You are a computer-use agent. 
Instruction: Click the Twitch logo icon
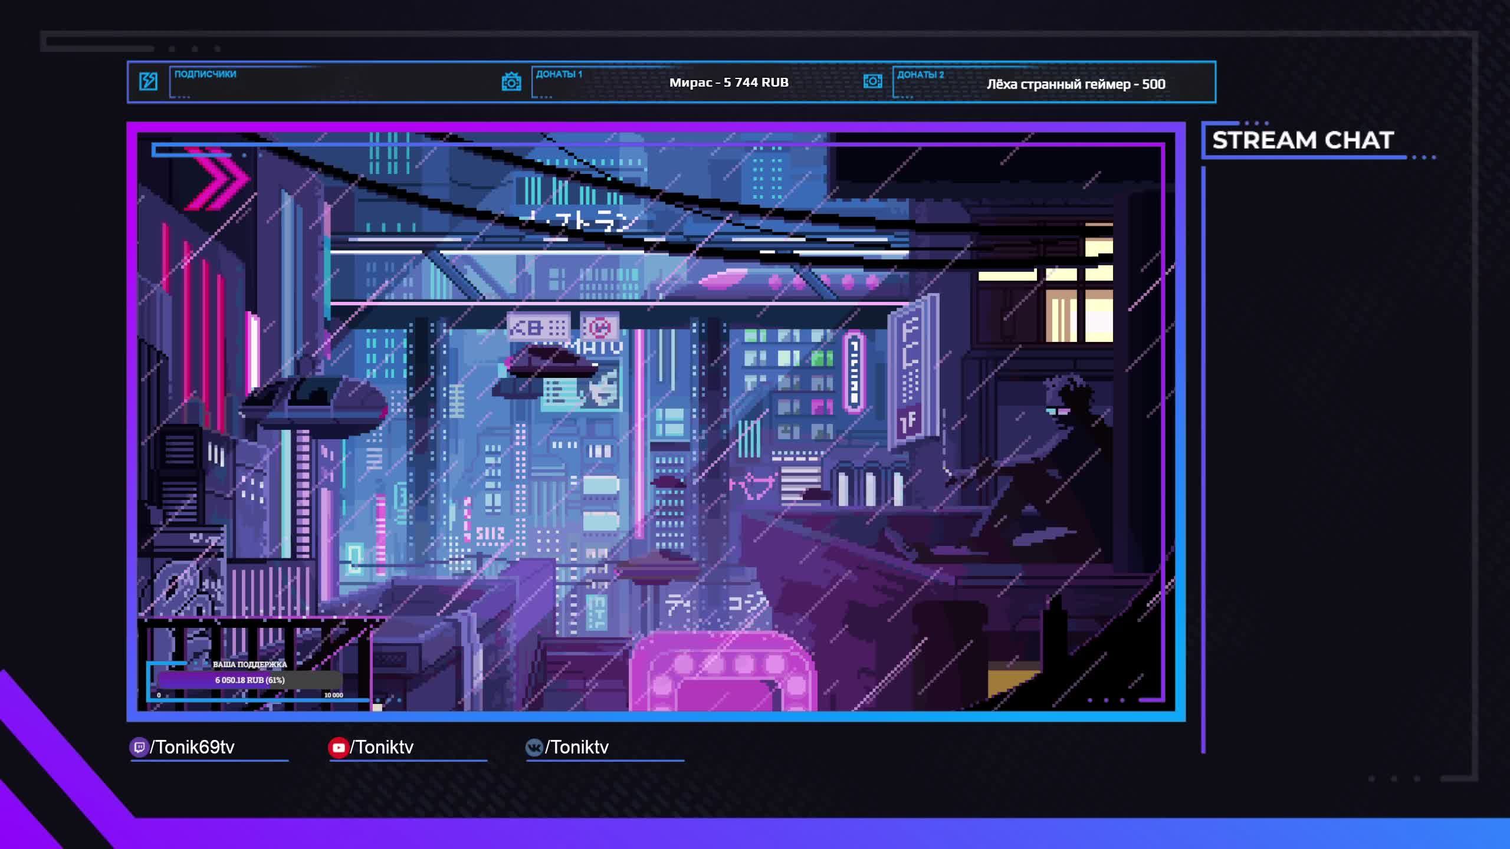[x=139, y=748]
